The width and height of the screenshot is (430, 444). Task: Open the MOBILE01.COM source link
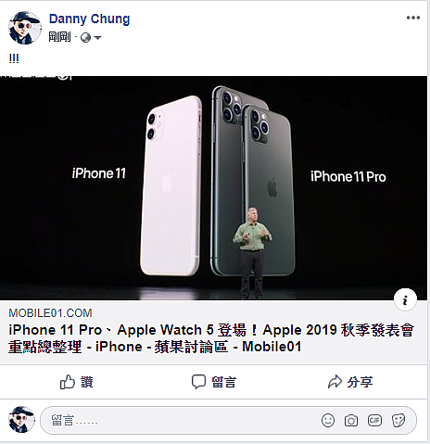coord(50,313)
